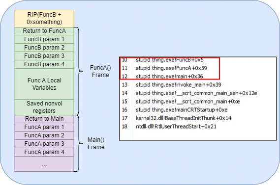Screen dimensions: 280x185
Task: Select the FuncA param 2 cell
Action: point(44,135)
